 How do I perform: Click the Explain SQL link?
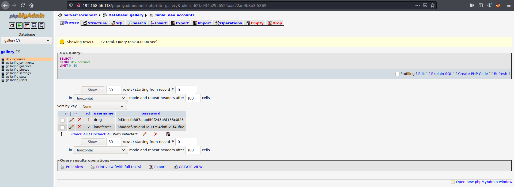point(441,74)
